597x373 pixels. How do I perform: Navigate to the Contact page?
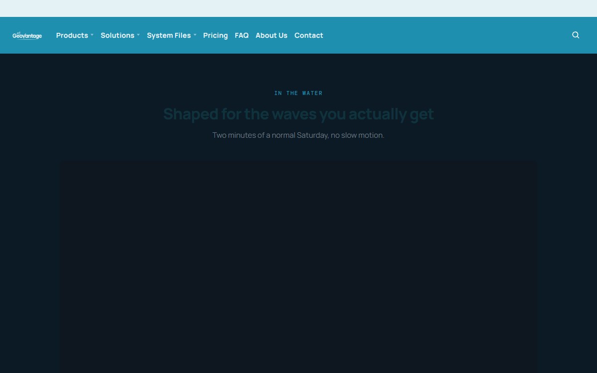pyautogui.click(x=309, y=35)
